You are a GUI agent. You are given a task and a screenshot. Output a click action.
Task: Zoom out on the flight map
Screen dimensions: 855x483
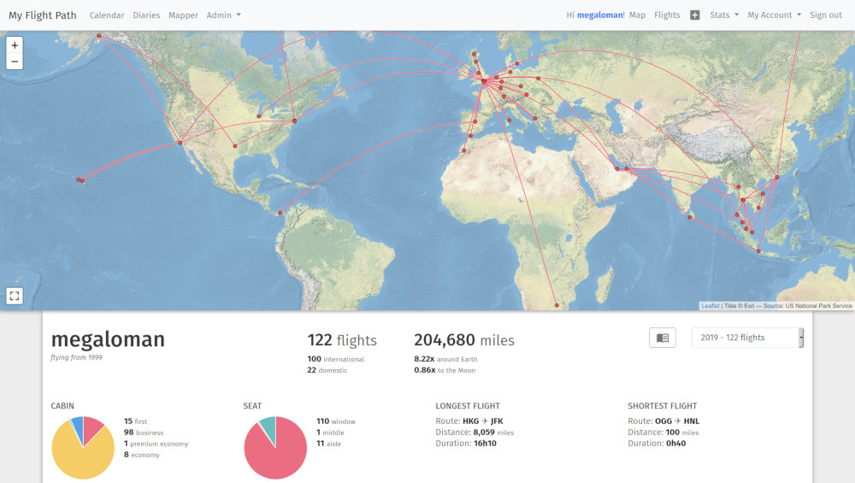tap(15, 62)
